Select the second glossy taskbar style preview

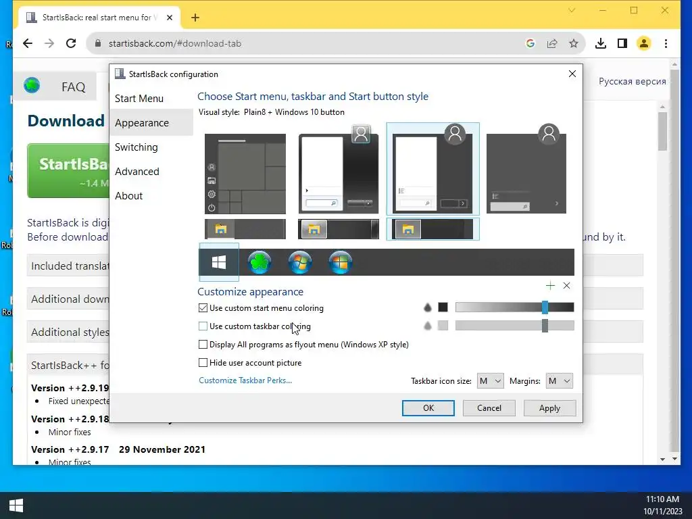pos(339,229)
